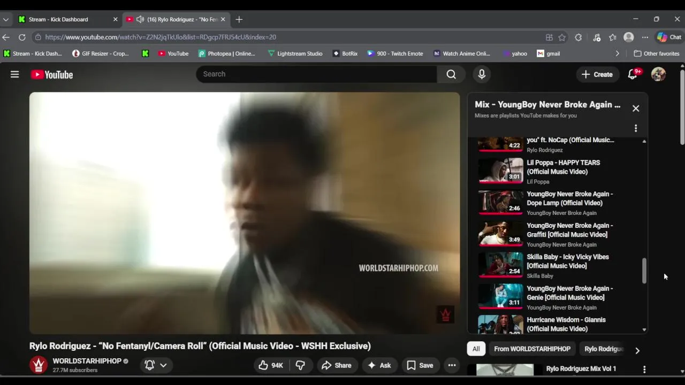Toggle notification bell for WORLDSTARHIPHOP
685x385 pixels.
pos(150,365)
